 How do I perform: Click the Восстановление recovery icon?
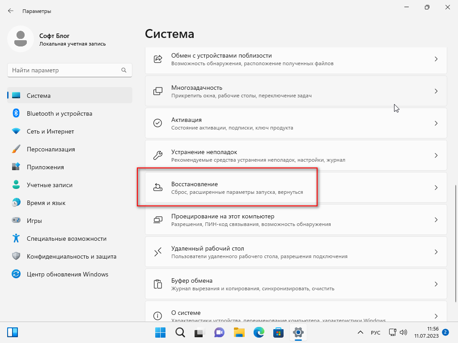click(x=158, y=187)
